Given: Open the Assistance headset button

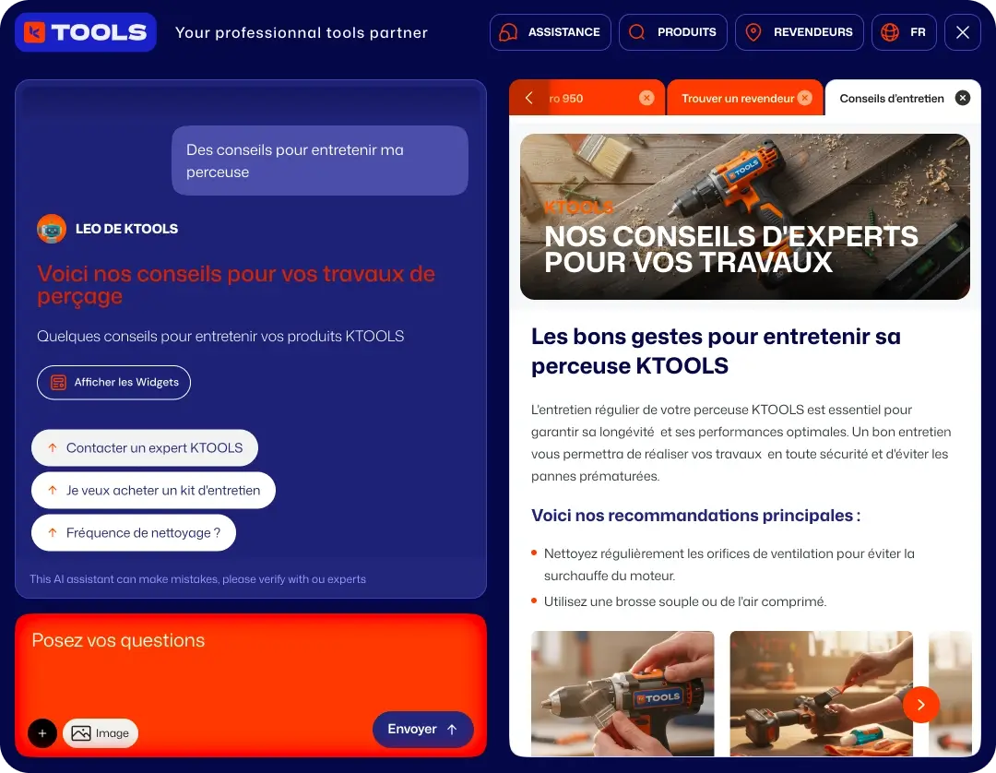Looking at the screenshot, I should click(x=550, y=32).
